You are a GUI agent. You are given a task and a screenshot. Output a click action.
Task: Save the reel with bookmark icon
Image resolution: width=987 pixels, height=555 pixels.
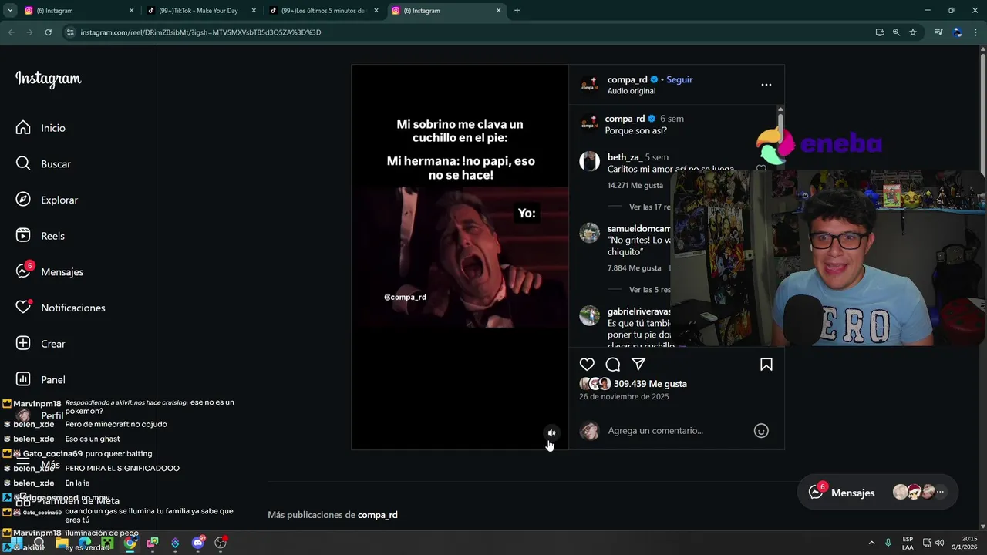click(766, 364)
